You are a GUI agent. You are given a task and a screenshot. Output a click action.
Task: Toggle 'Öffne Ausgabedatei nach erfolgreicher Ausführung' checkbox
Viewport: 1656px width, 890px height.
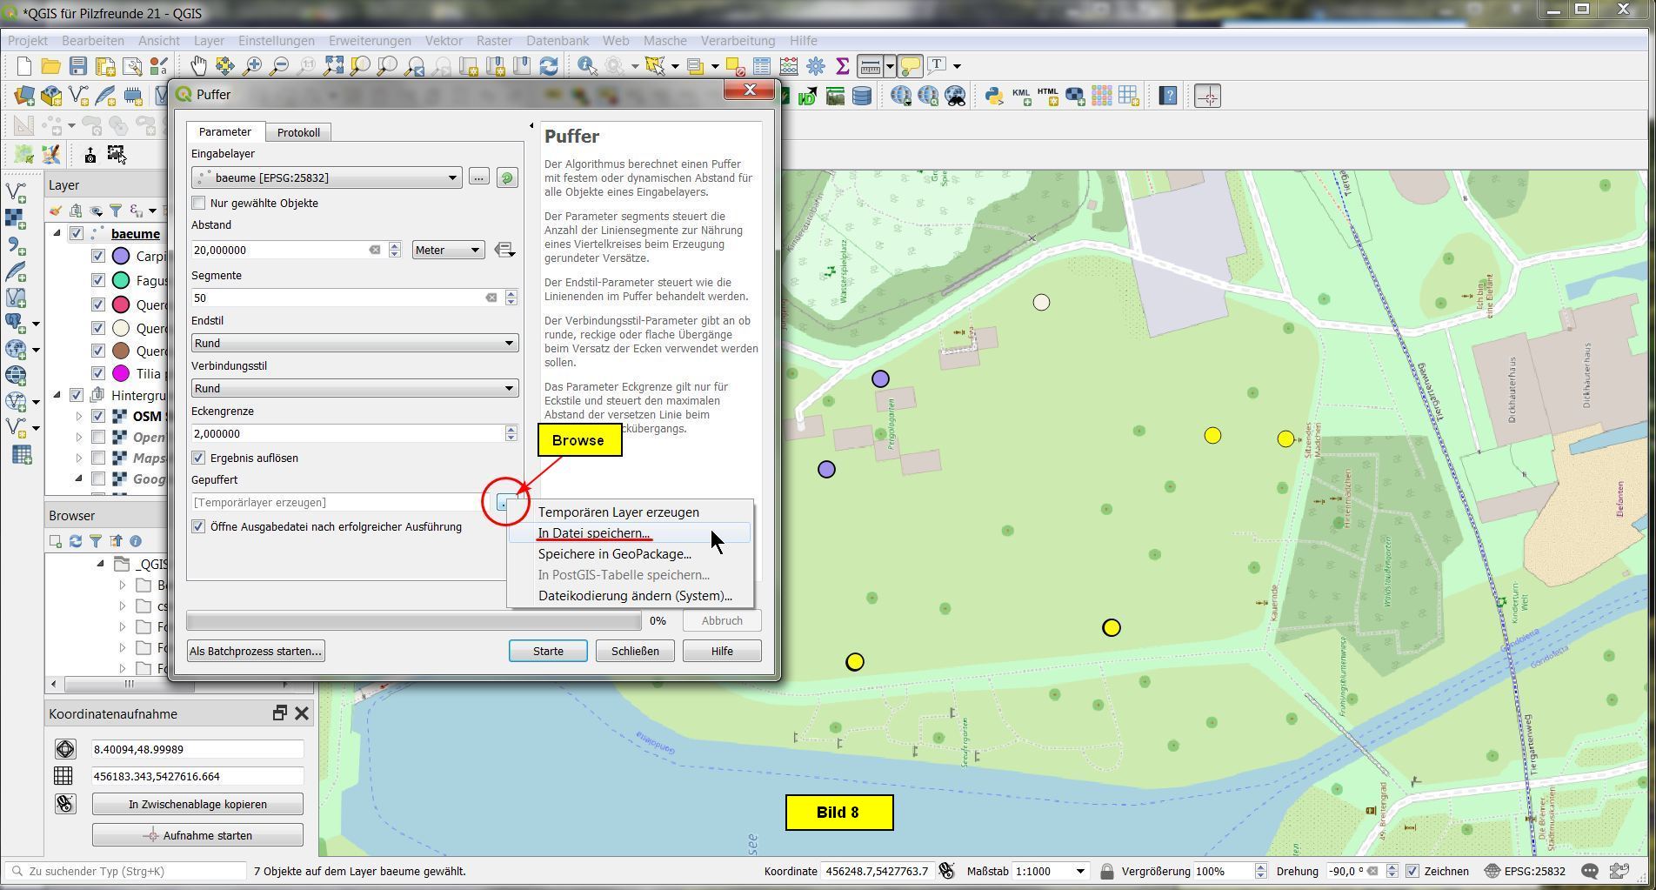click(199, 527)
